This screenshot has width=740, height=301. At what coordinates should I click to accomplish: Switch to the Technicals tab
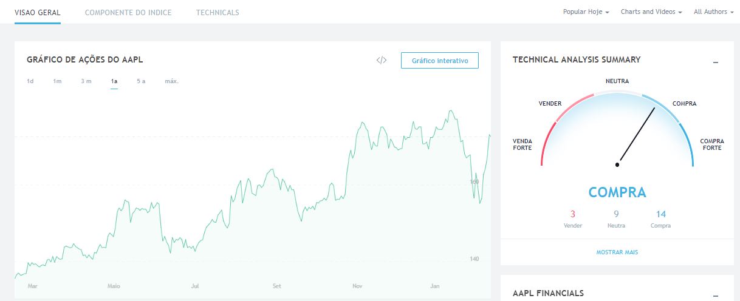pos(218,12)
